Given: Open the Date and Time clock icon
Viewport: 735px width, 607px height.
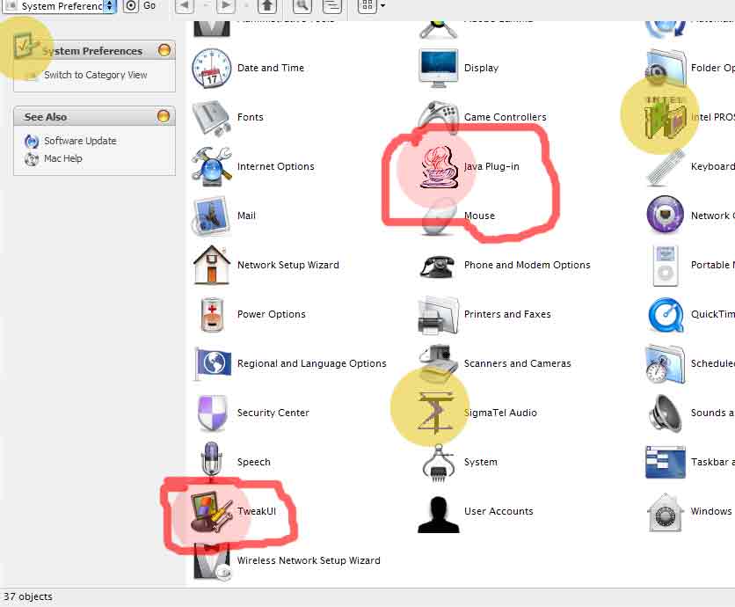Looking at the screenshot, I should tap(211, 68).
